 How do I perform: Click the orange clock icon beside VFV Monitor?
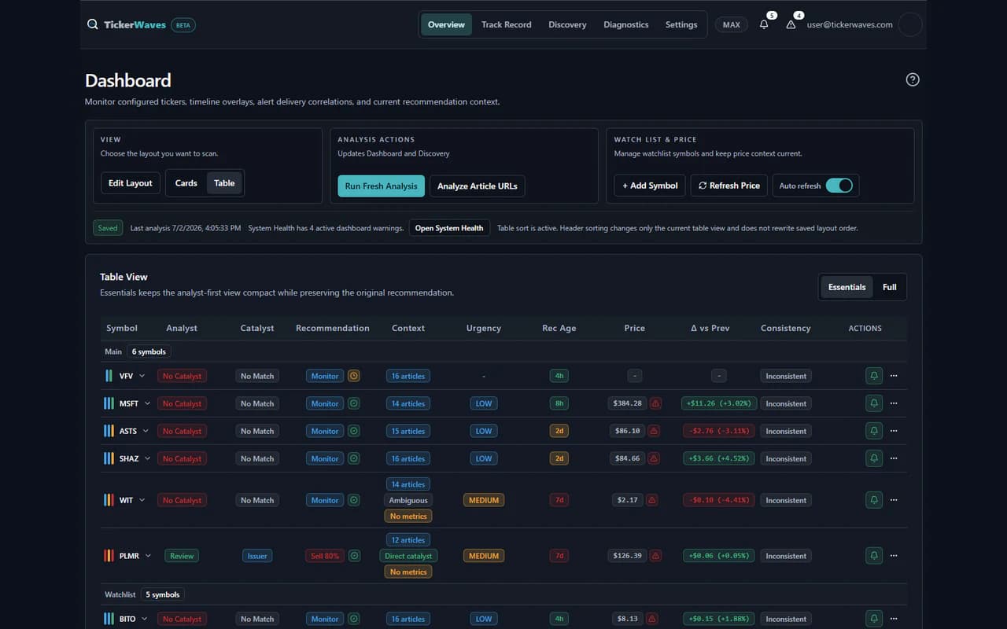(354, 376)
